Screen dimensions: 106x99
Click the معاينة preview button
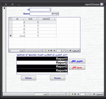coord(58,78)
